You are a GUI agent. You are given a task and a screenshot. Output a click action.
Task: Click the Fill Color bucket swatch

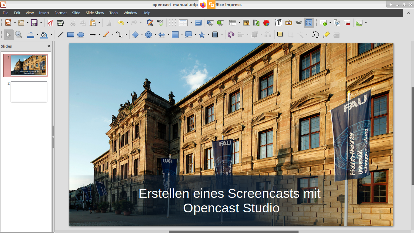tap(44, 35)
